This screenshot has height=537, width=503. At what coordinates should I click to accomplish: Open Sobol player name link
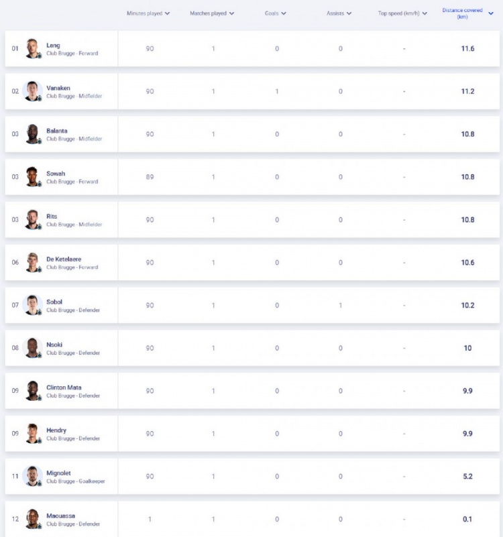click(x=54, y=302)
